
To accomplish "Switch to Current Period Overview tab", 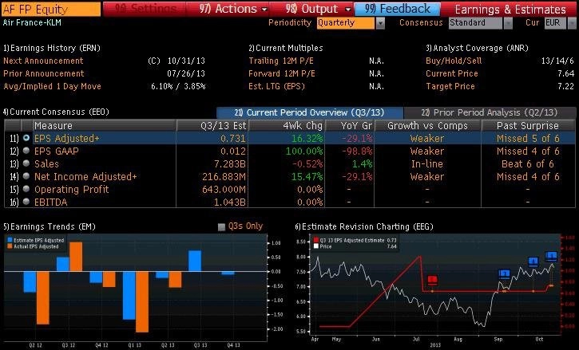I will tap(309, 112).
